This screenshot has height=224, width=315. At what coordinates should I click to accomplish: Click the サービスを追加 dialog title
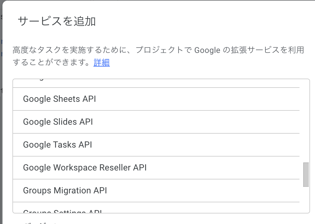click(x=57, y=21)
